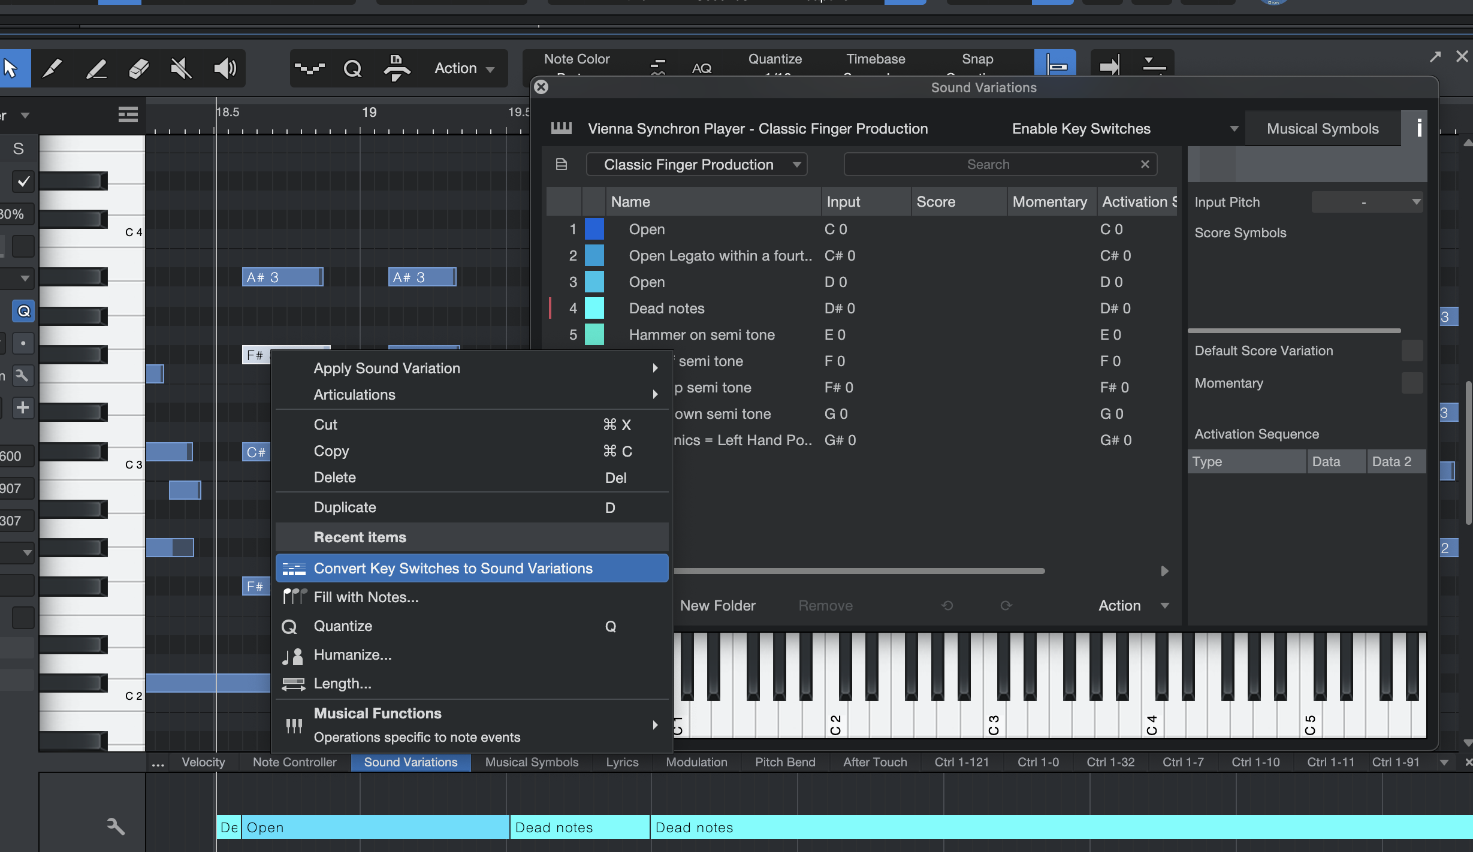Click the S solo button in left panel
Viewport: 1473px width, 852px height.
[x=19, y=149]
